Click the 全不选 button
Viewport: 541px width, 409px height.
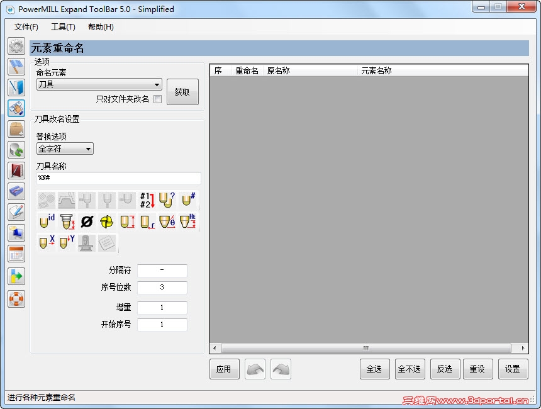[x=410, y=369]
